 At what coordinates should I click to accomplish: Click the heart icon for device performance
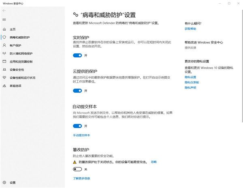4,77
